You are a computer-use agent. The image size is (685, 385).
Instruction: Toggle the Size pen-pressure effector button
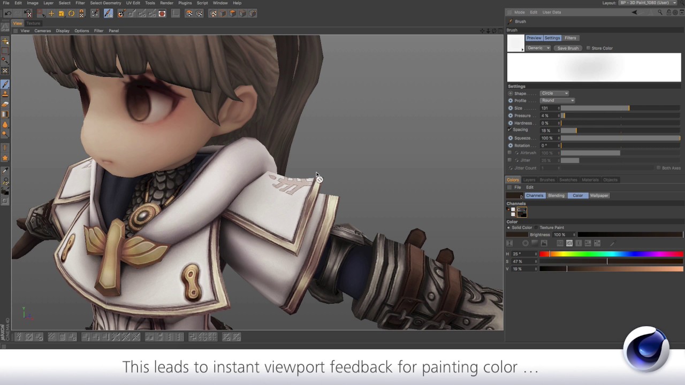(510, 108)
